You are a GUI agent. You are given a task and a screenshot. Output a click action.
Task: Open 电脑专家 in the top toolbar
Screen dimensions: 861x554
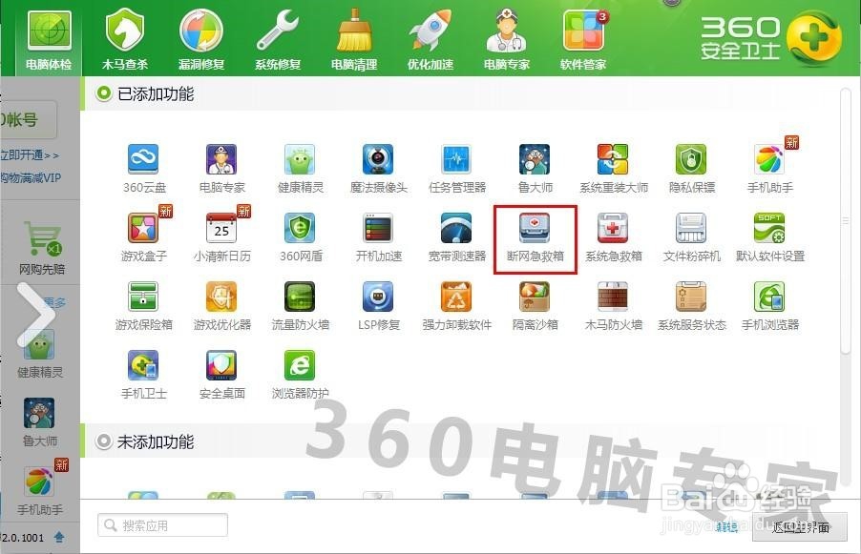tap(507, 41)
